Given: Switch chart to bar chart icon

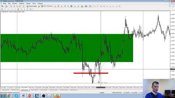Looking at the screenshot, I should [x=55, y=6].
